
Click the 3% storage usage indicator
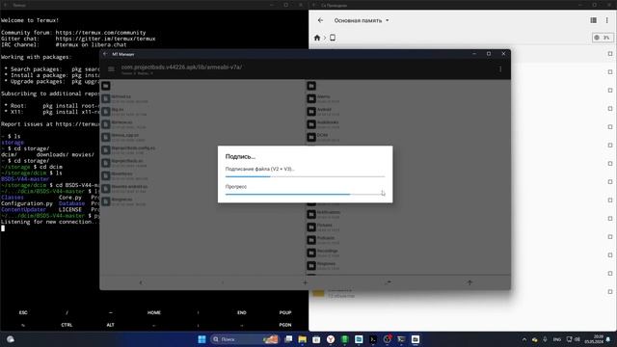[x=603, y=38]
